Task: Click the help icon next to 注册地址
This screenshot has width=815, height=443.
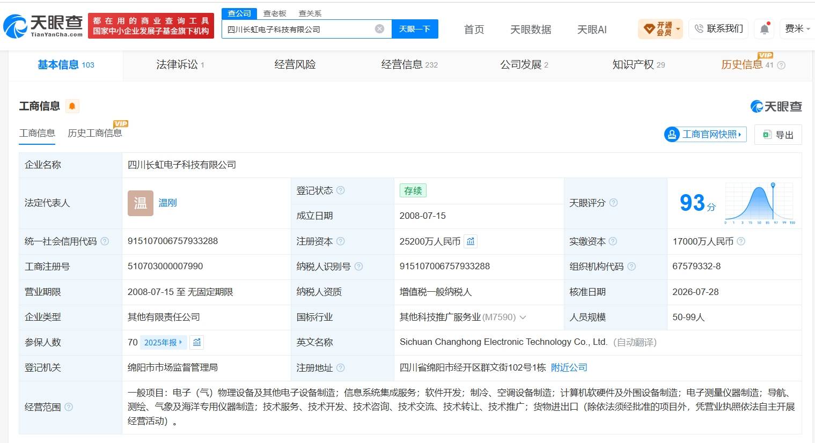Action: pos(340,368)
